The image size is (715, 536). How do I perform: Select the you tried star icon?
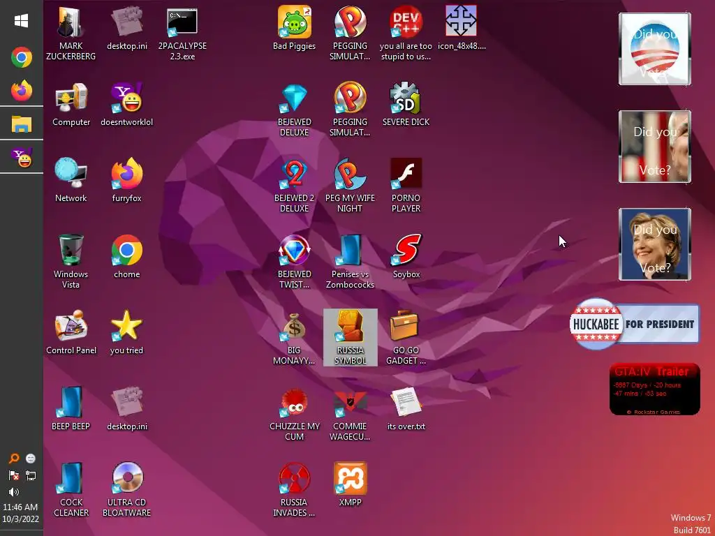pyautogui.click(x=127, y=333)
